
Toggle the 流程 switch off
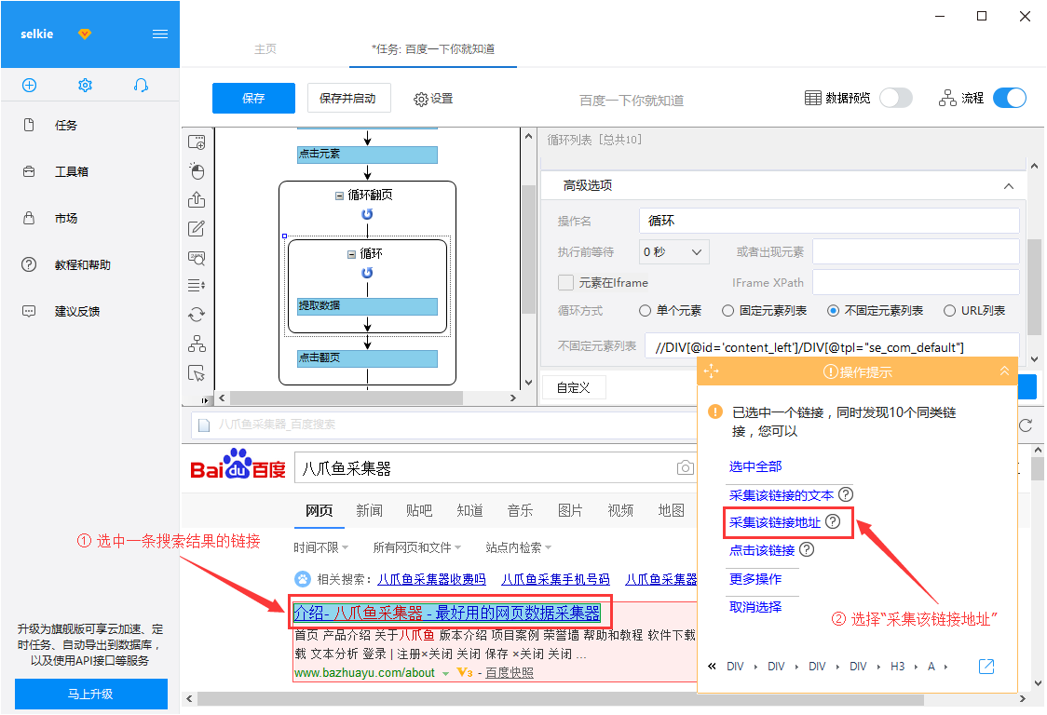1010,98
